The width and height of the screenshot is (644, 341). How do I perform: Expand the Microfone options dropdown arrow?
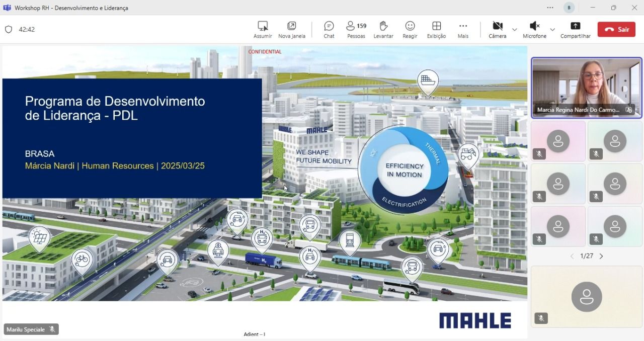click(x=552, y=30)
